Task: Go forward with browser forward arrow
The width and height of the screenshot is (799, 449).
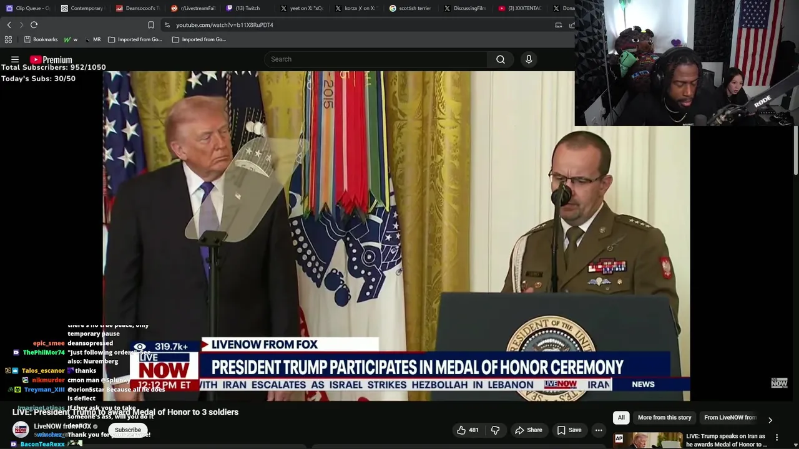Action: 21,25
